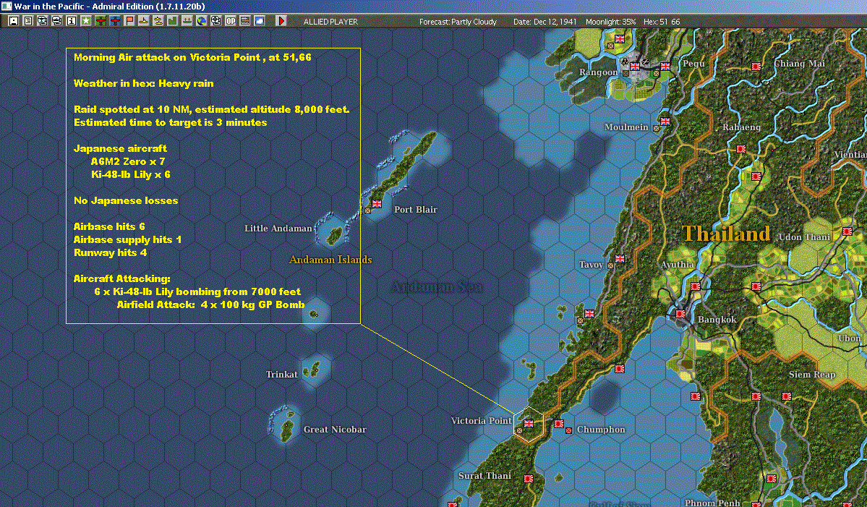This screenshot has height=507, width=867.
Task: Click the Port Blair map label
Action: tap(415, 210)
